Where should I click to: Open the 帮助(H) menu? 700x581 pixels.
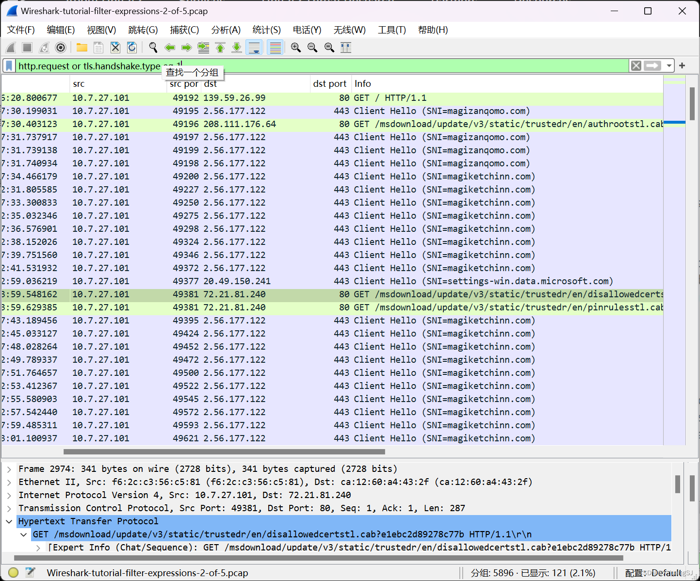tap(433, 30)
